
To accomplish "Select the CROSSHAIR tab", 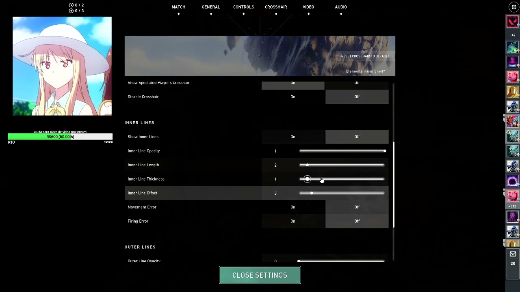I will (276, 7).
